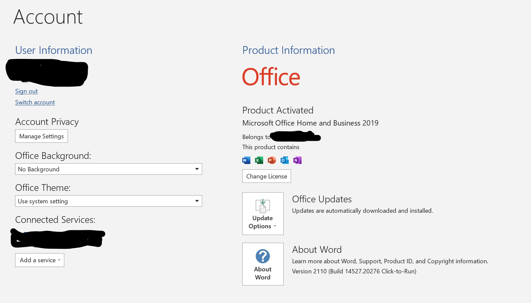Image resolution: width=531 pixels, height=303 pixels.
Task: Click the Update Options download icon
Action: 263,206
